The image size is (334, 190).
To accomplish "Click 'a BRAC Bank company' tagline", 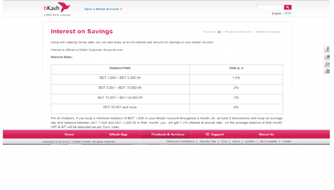I will coord(57,15).
